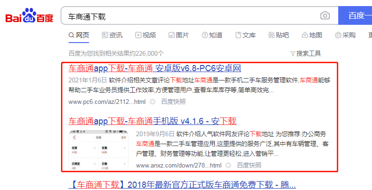Click www.anxz.com result URL
The height and width of the screenshot is (190, 372).
pyautogui.click(x=179, y=165)
